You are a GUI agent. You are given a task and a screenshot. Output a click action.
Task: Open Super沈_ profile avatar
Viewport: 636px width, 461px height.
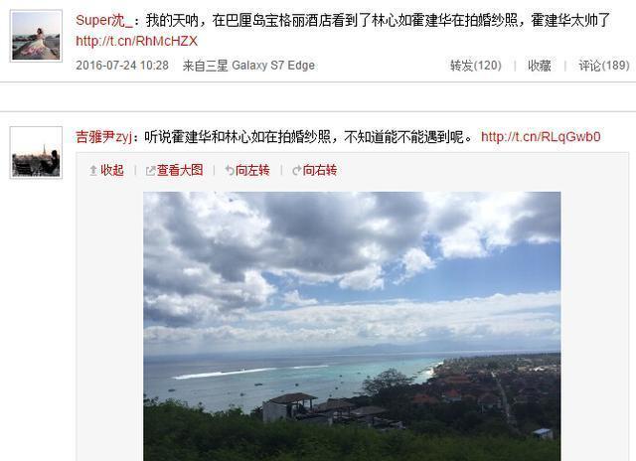[36, 36]
